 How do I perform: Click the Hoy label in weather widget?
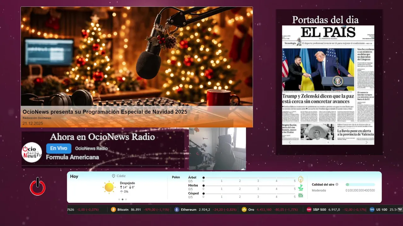point(74,176)
